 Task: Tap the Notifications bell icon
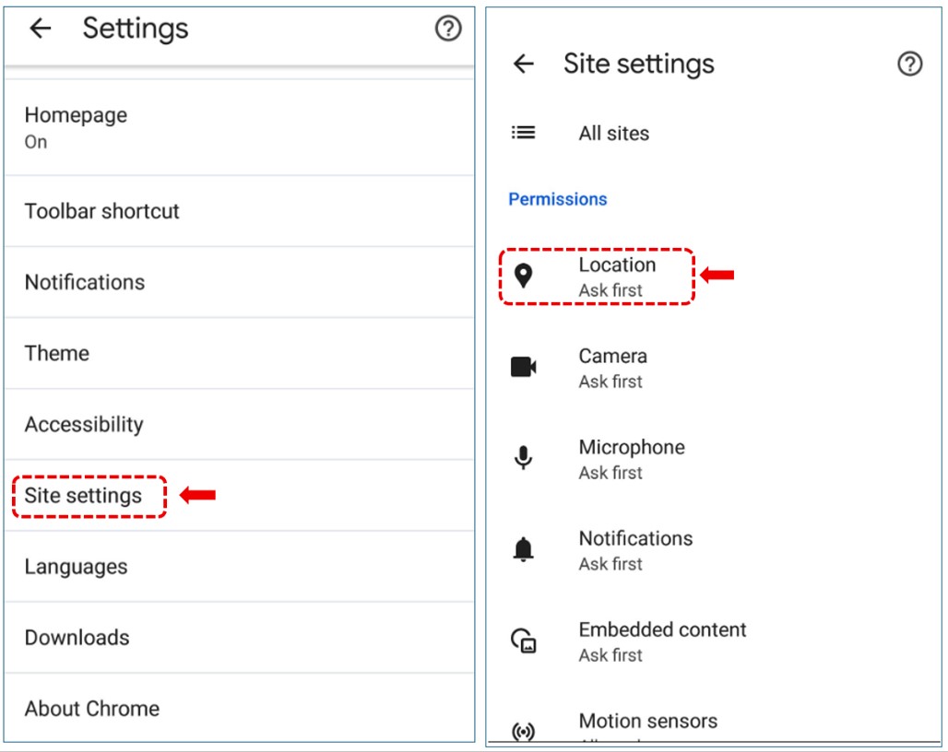523,549
